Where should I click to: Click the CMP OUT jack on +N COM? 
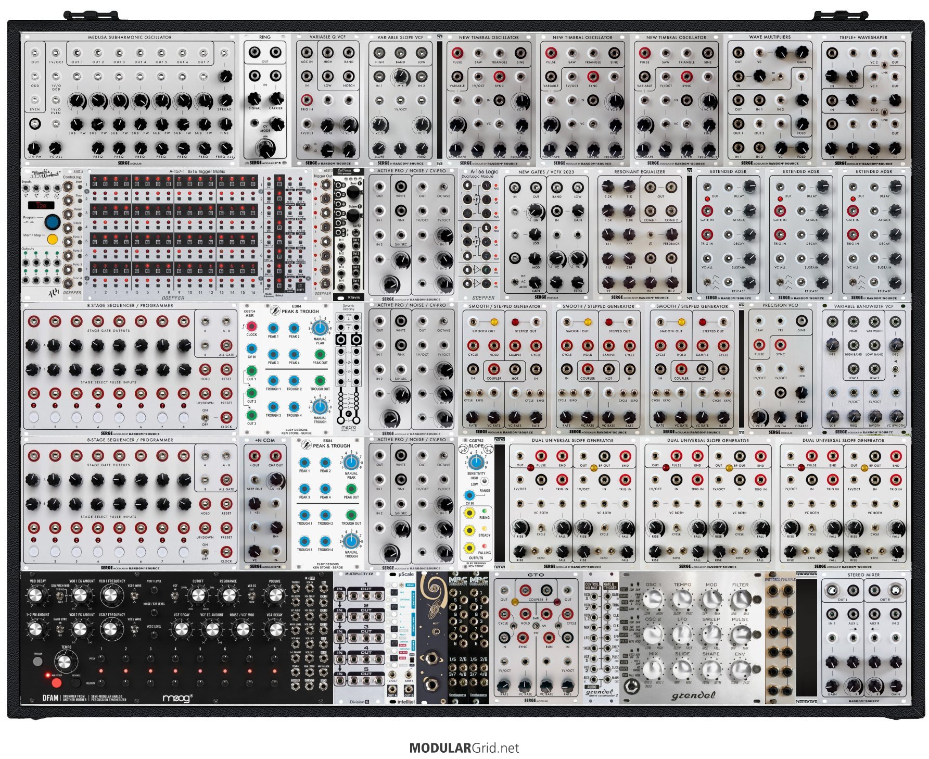click(276, 456)
